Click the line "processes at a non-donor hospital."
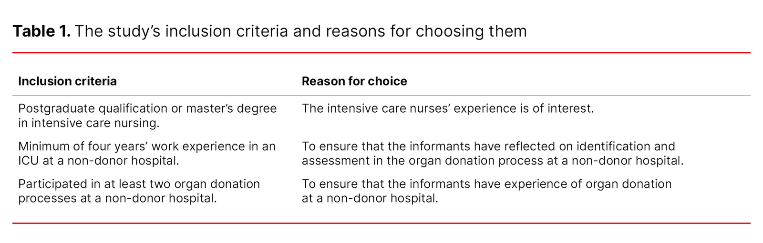763x243 pixels. pos(117,198)
